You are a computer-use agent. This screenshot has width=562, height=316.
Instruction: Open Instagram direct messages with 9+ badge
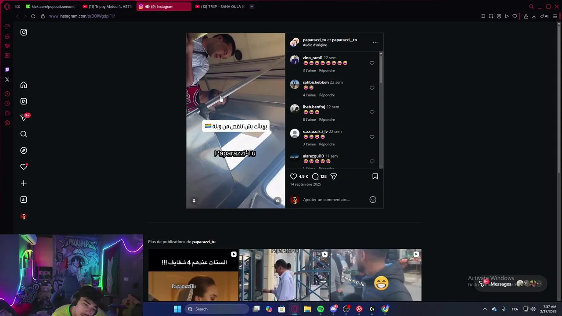click(25, 117)
